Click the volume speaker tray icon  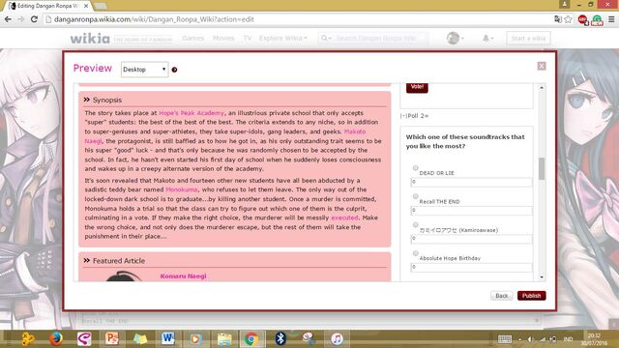pos(531,339)
